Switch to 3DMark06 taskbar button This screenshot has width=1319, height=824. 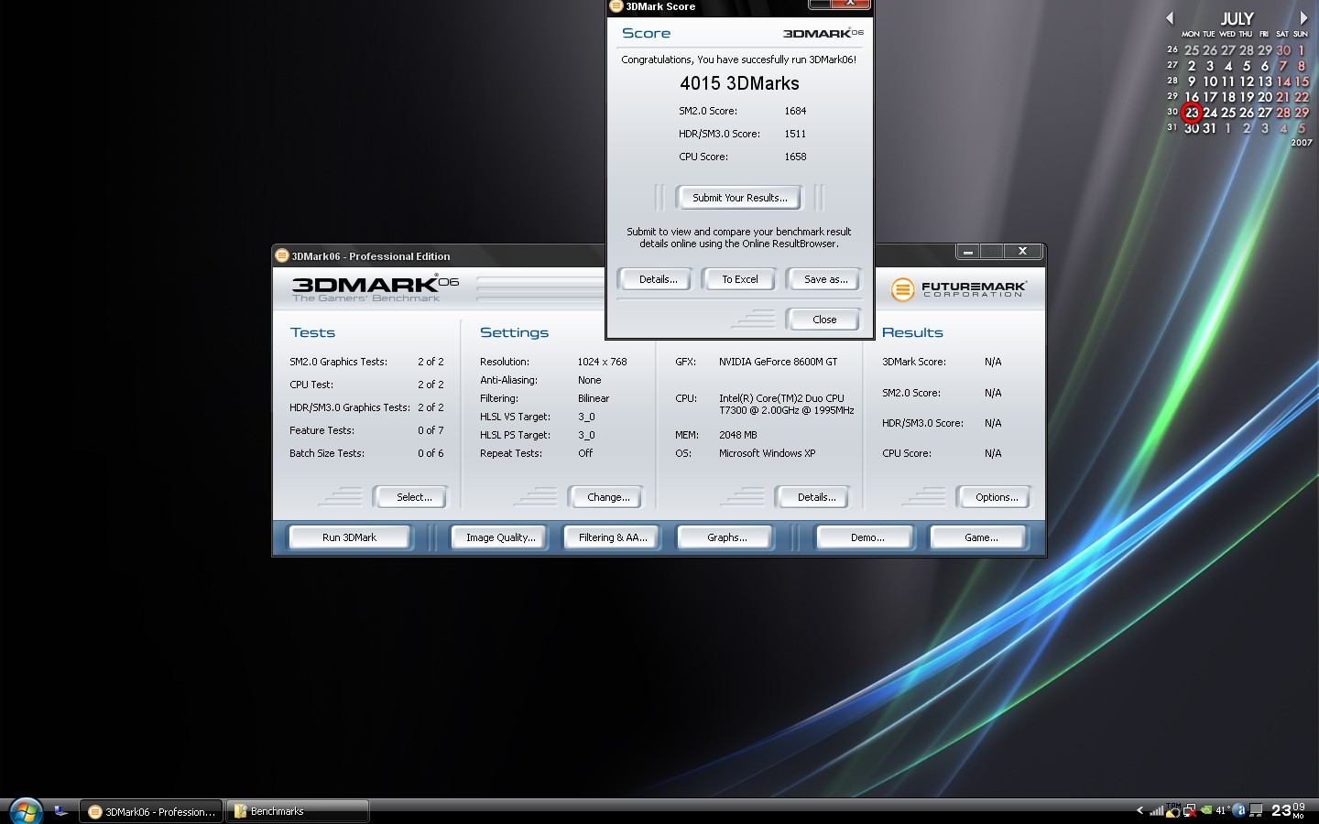pyautogui.click(x=151, y=811)
